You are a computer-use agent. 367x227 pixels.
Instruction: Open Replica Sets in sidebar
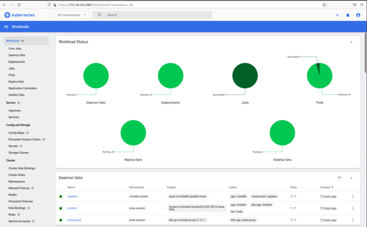click(x=16, y=82)
